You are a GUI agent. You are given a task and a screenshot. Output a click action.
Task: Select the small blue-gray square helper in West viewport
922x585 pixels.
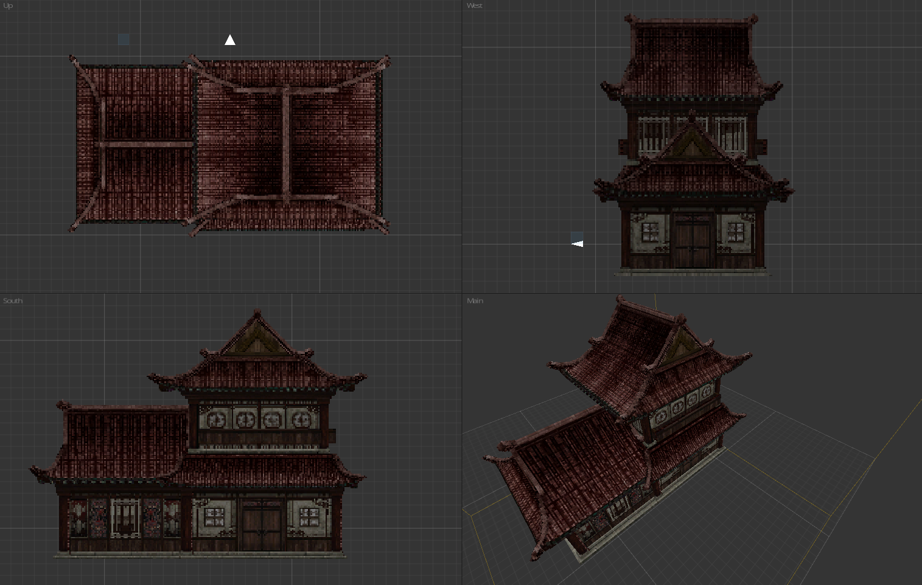(x=577, y=236)
